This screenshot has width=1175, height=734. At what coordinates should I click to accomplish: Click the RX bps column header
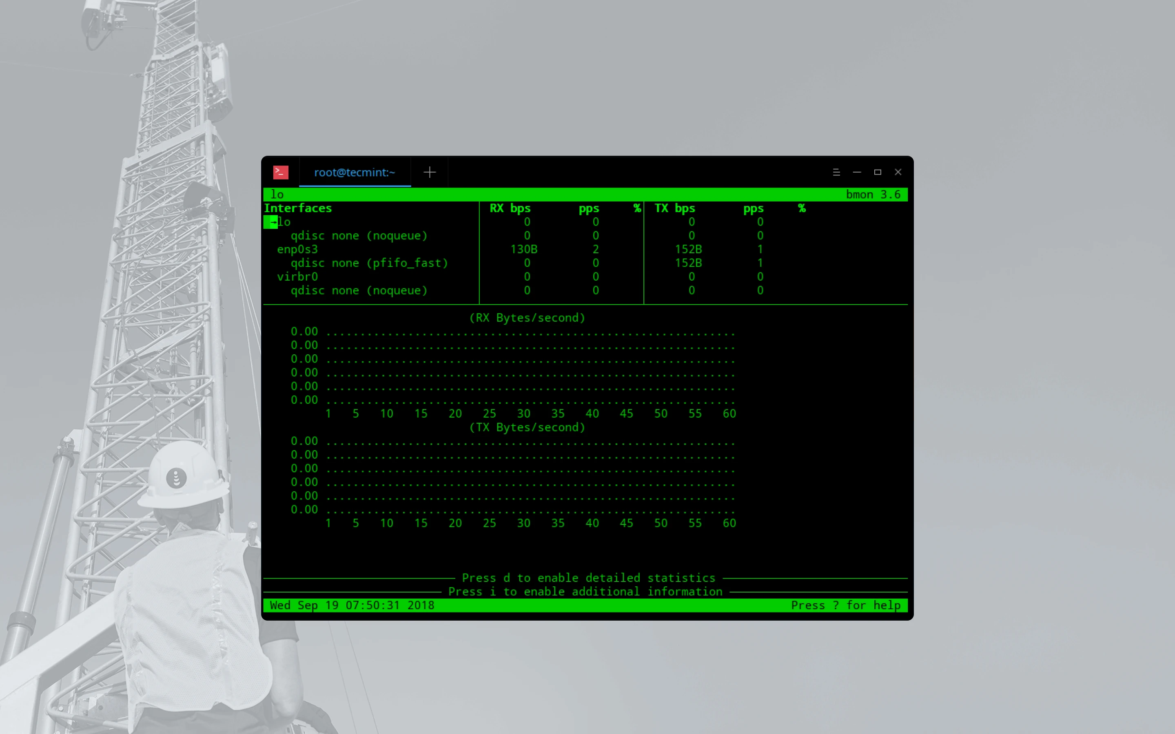point(510,208)
